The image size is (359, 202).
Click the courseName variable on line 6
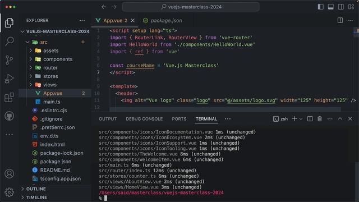(141, 66)
